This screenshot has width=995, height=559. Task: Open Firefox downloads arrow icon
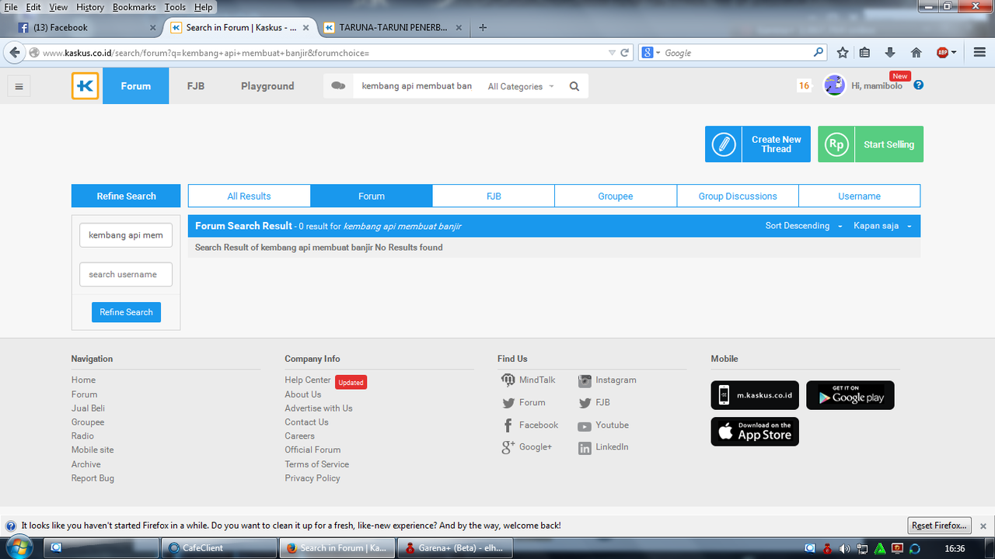(x=890, y=53)
